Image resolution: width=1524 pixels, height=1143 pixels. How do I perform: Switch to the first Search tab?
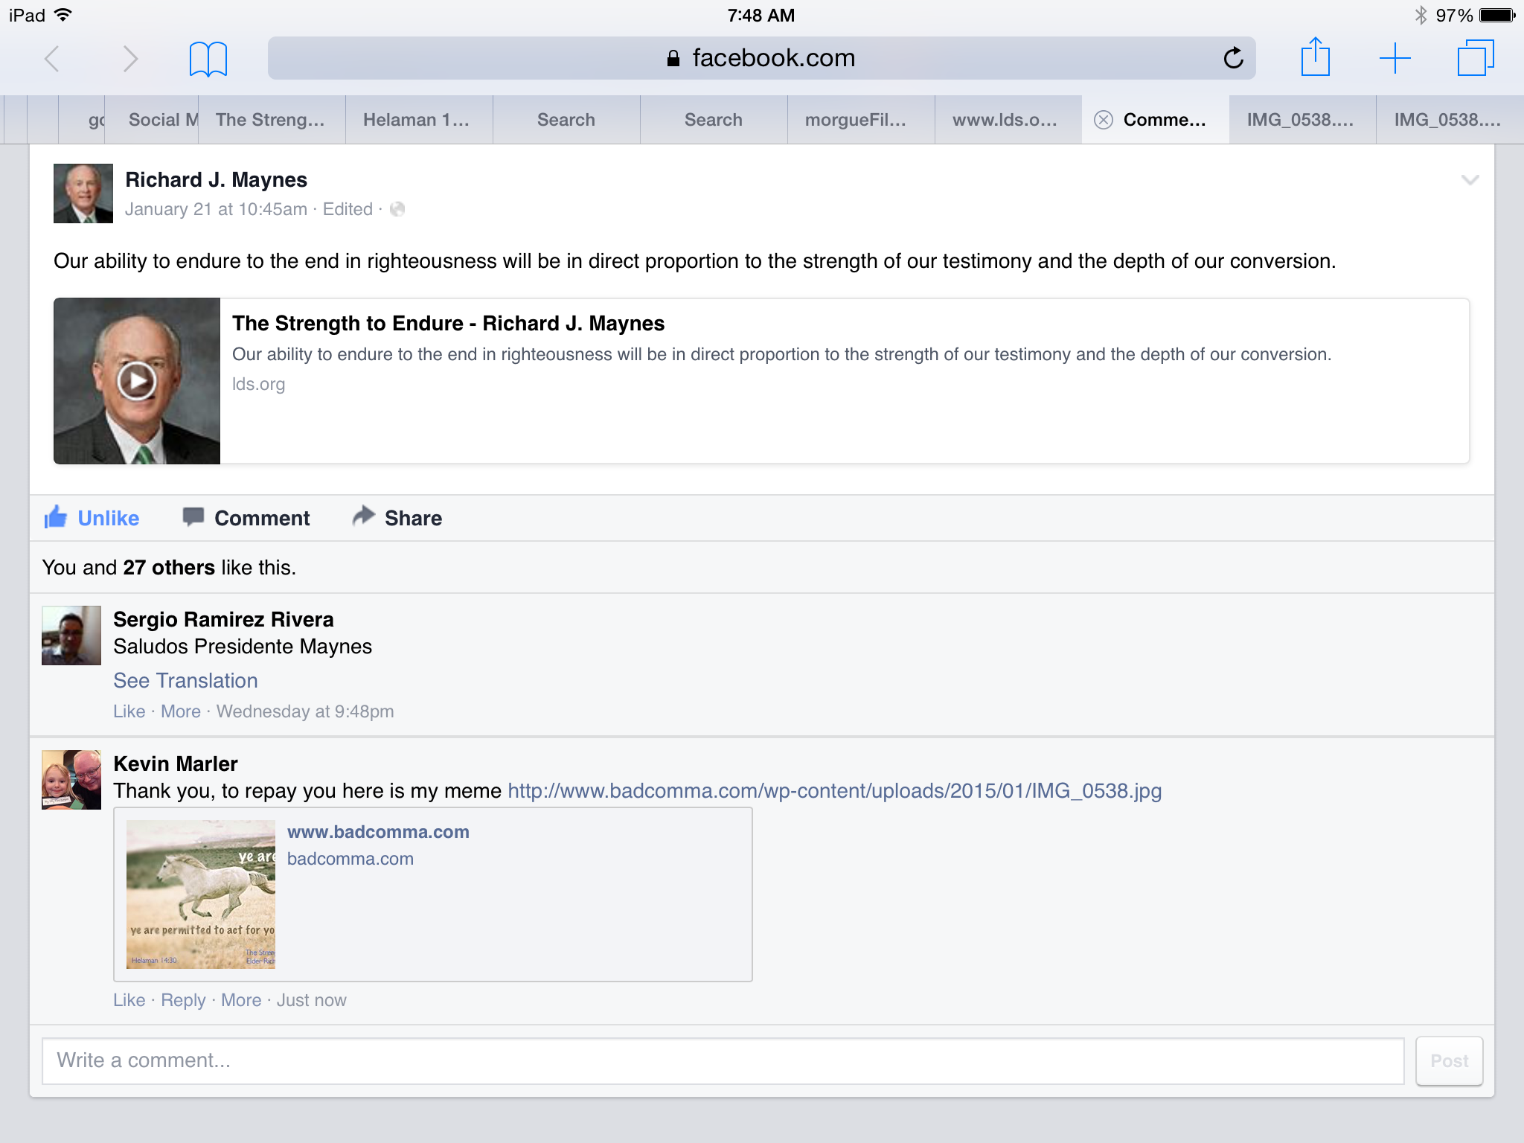coord(566,120)
